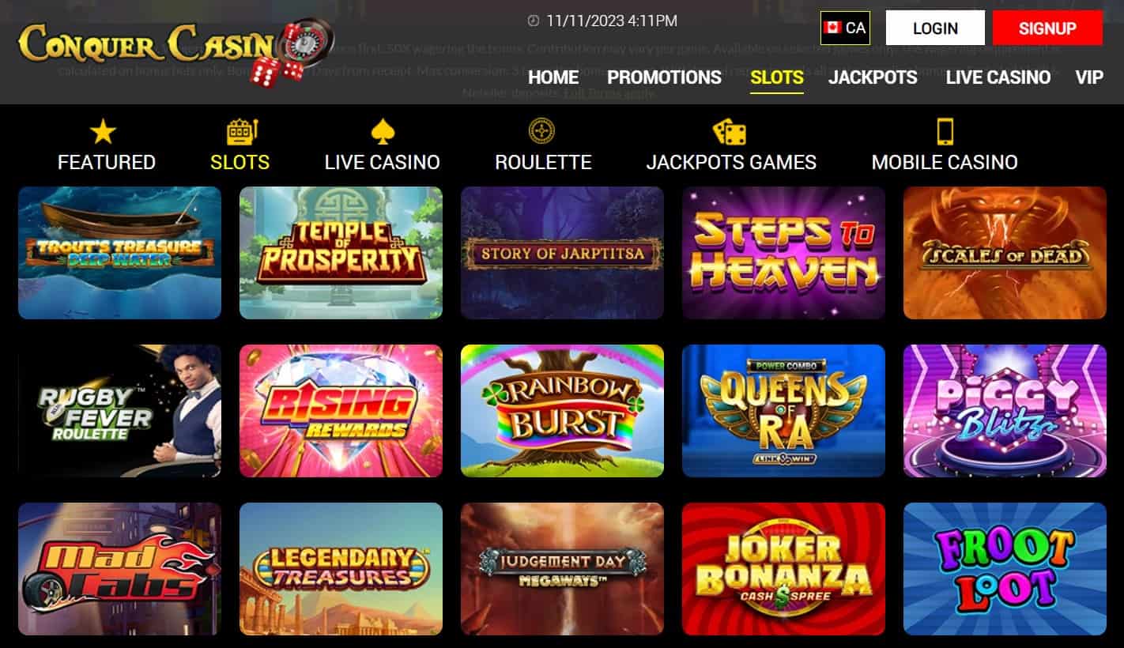Screen dimensions: 1124x648
Task: Open Live Casino in top navigation
Action: pyautogui.click(x=998, y=77)
